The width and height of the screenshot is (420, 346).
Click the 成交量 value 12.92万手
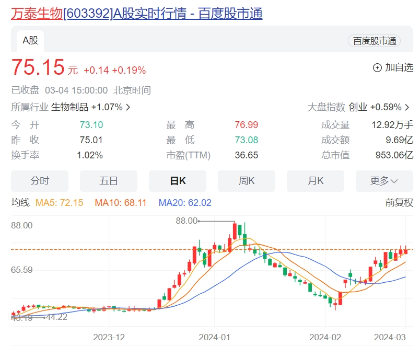tap(392, 125)
